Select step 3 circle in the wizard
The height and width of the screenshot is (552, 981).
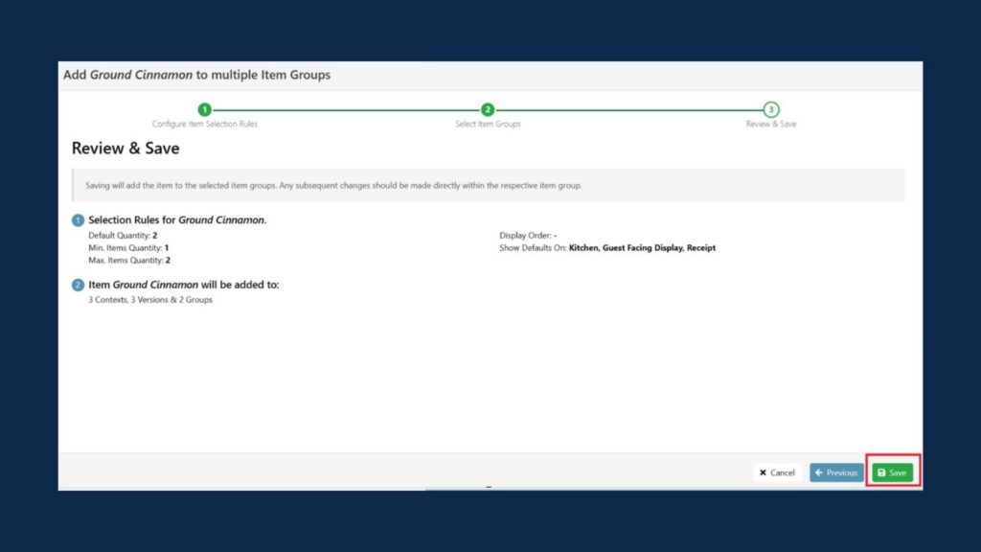click(771, 110)
